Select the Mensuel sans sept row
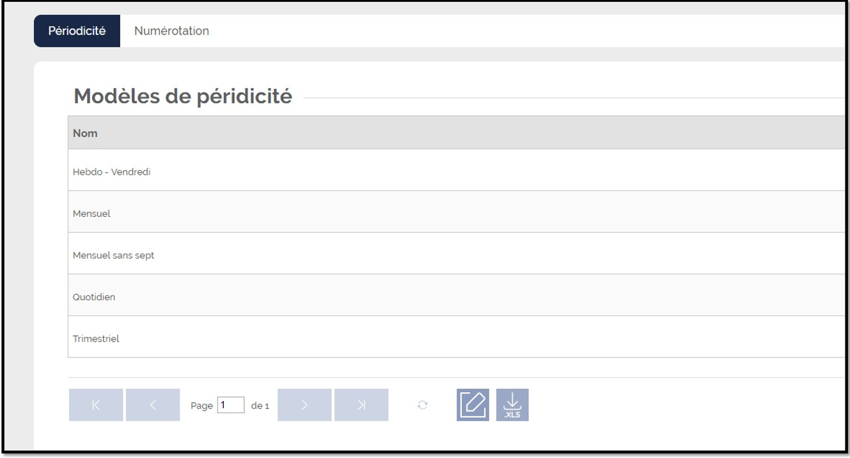 (457, 255)
